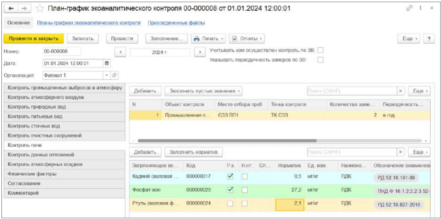Open the calendar picker for Дата field
441x219 pixels.
click(x=107, y=63)
